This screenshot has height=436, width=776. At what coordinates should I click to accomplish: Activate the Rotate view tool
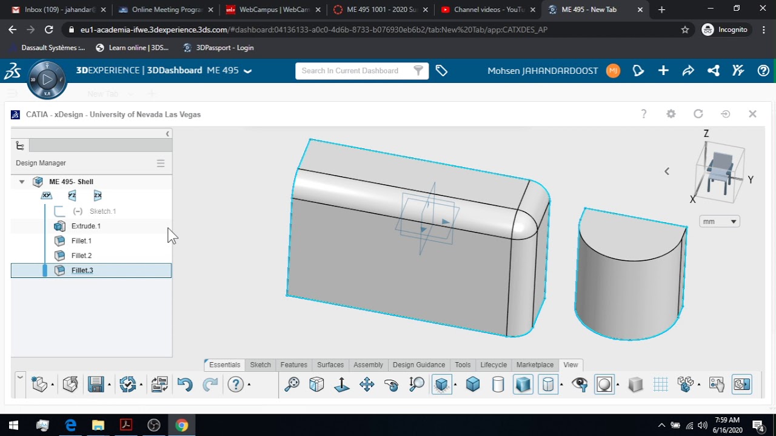pyautogui.click(x=392, y=384)
